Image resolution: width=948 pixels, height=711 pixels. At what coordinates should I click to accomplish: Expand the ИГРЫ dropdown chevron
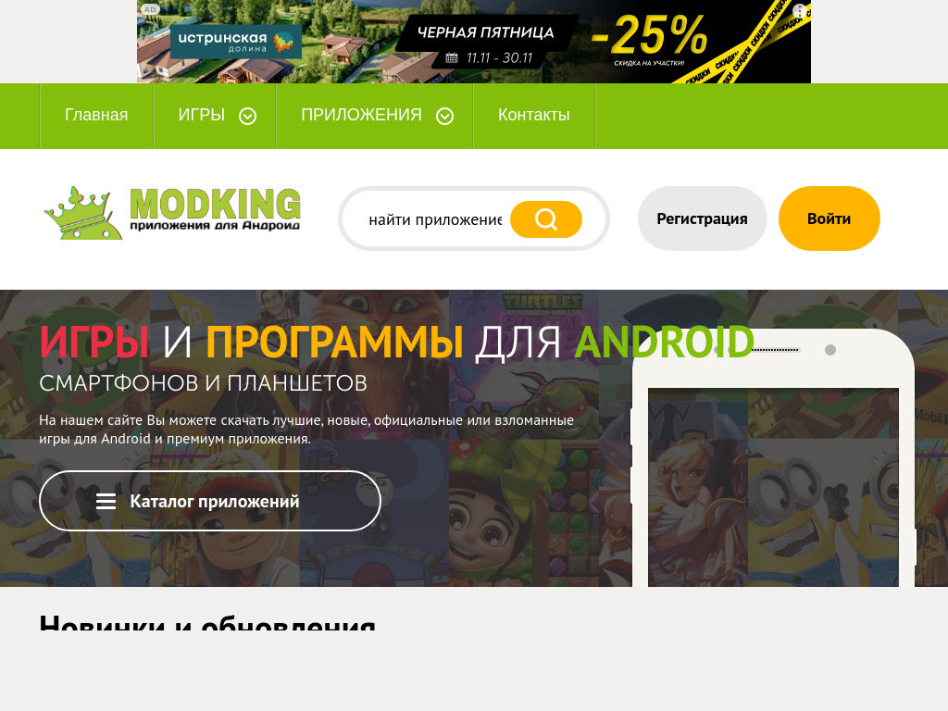247,116
